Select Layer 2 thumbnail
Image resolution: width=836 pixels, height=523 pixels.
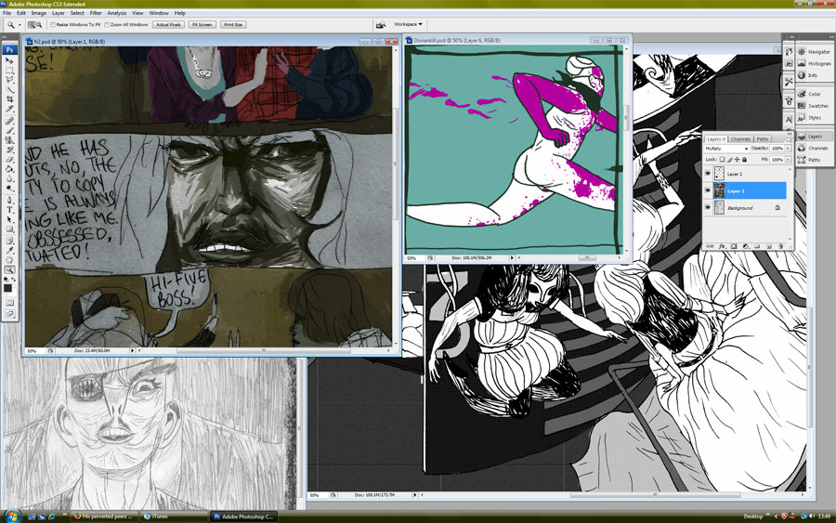tap(719, 174)
